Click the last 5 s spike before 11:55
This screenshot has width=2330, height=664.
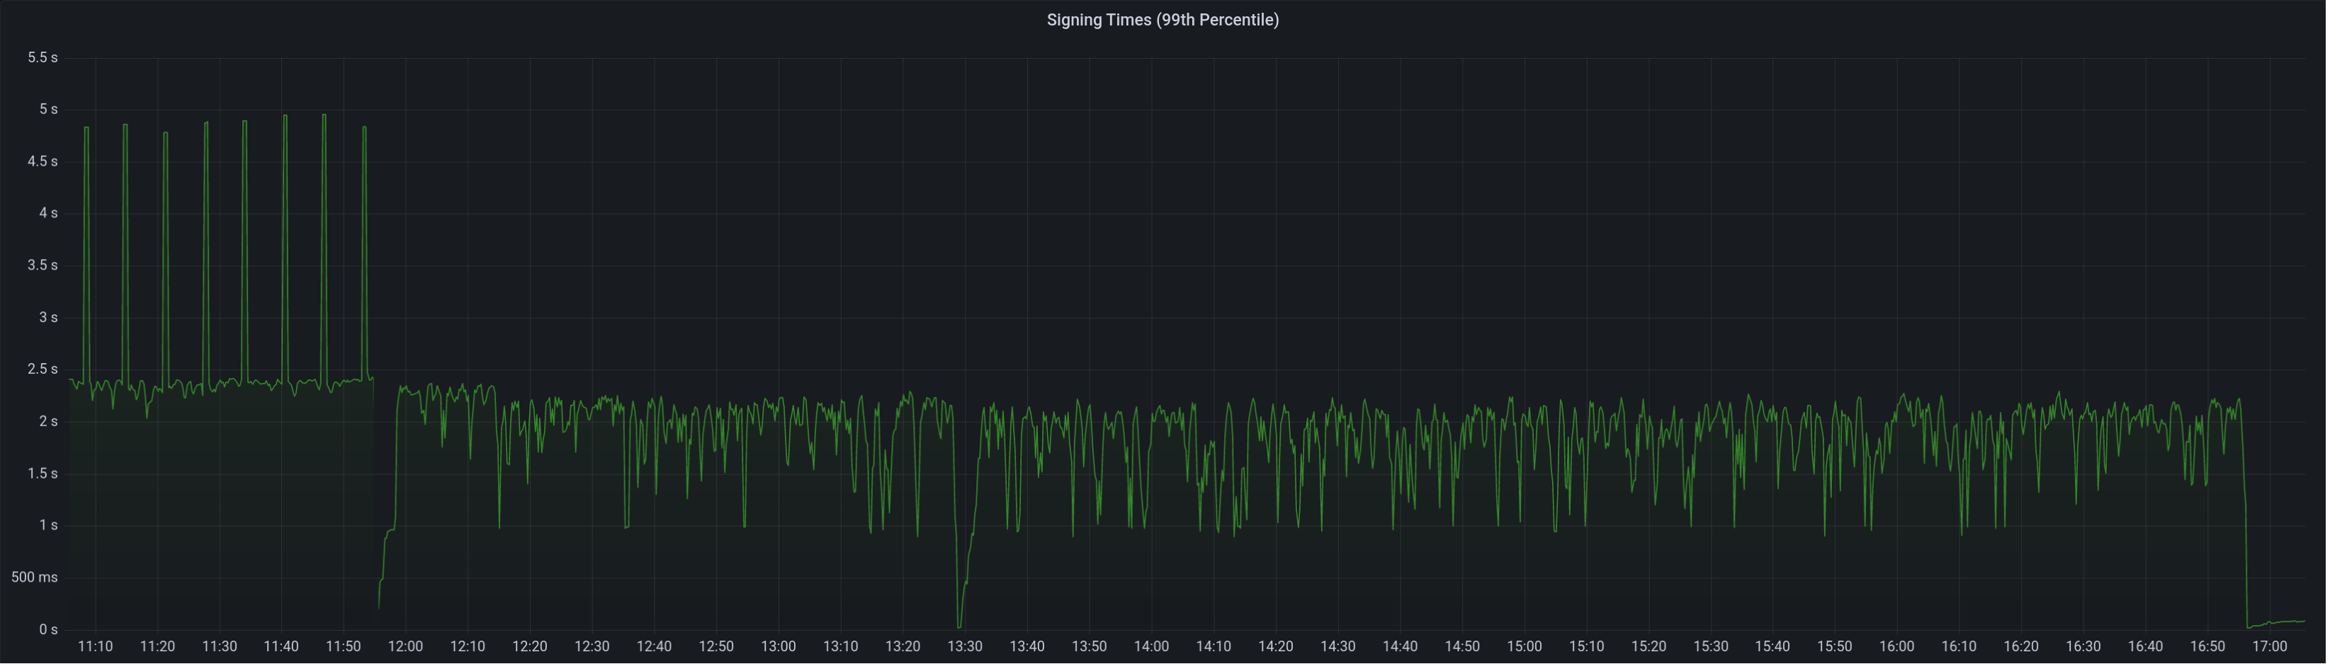coord(365,128)
